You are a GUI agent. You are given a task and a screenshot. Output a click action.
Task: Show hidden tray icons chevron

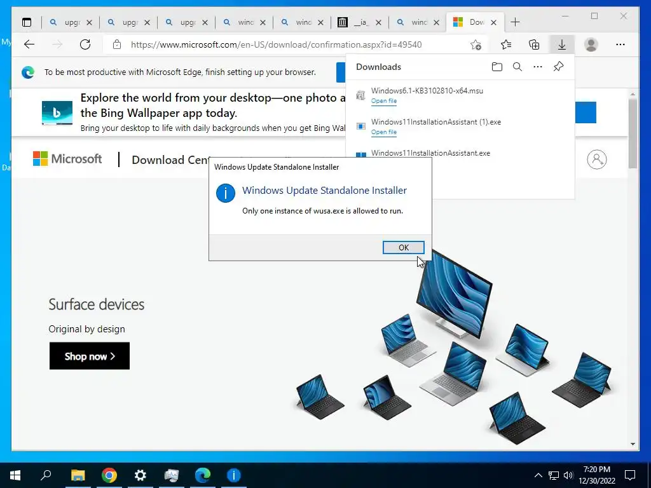[538, 475]
